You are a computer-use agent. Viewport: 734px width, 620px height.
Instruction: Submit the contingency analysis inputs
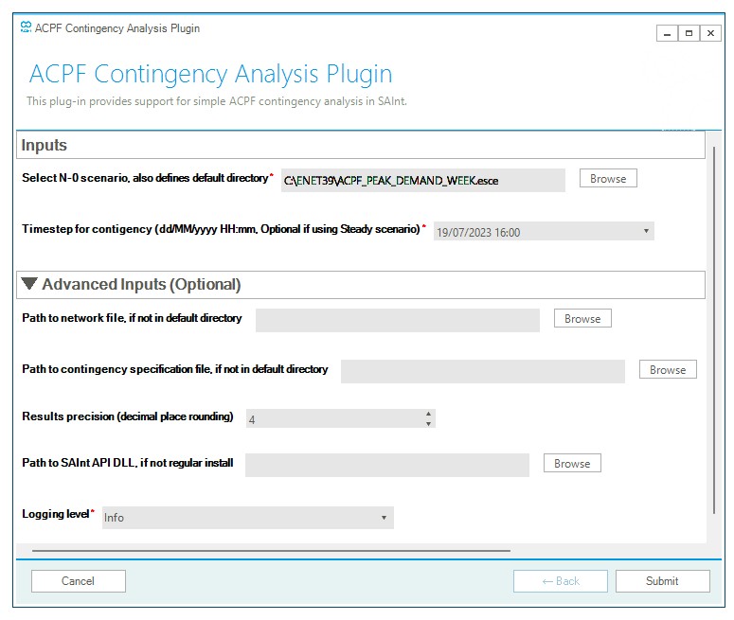(662, 580)
